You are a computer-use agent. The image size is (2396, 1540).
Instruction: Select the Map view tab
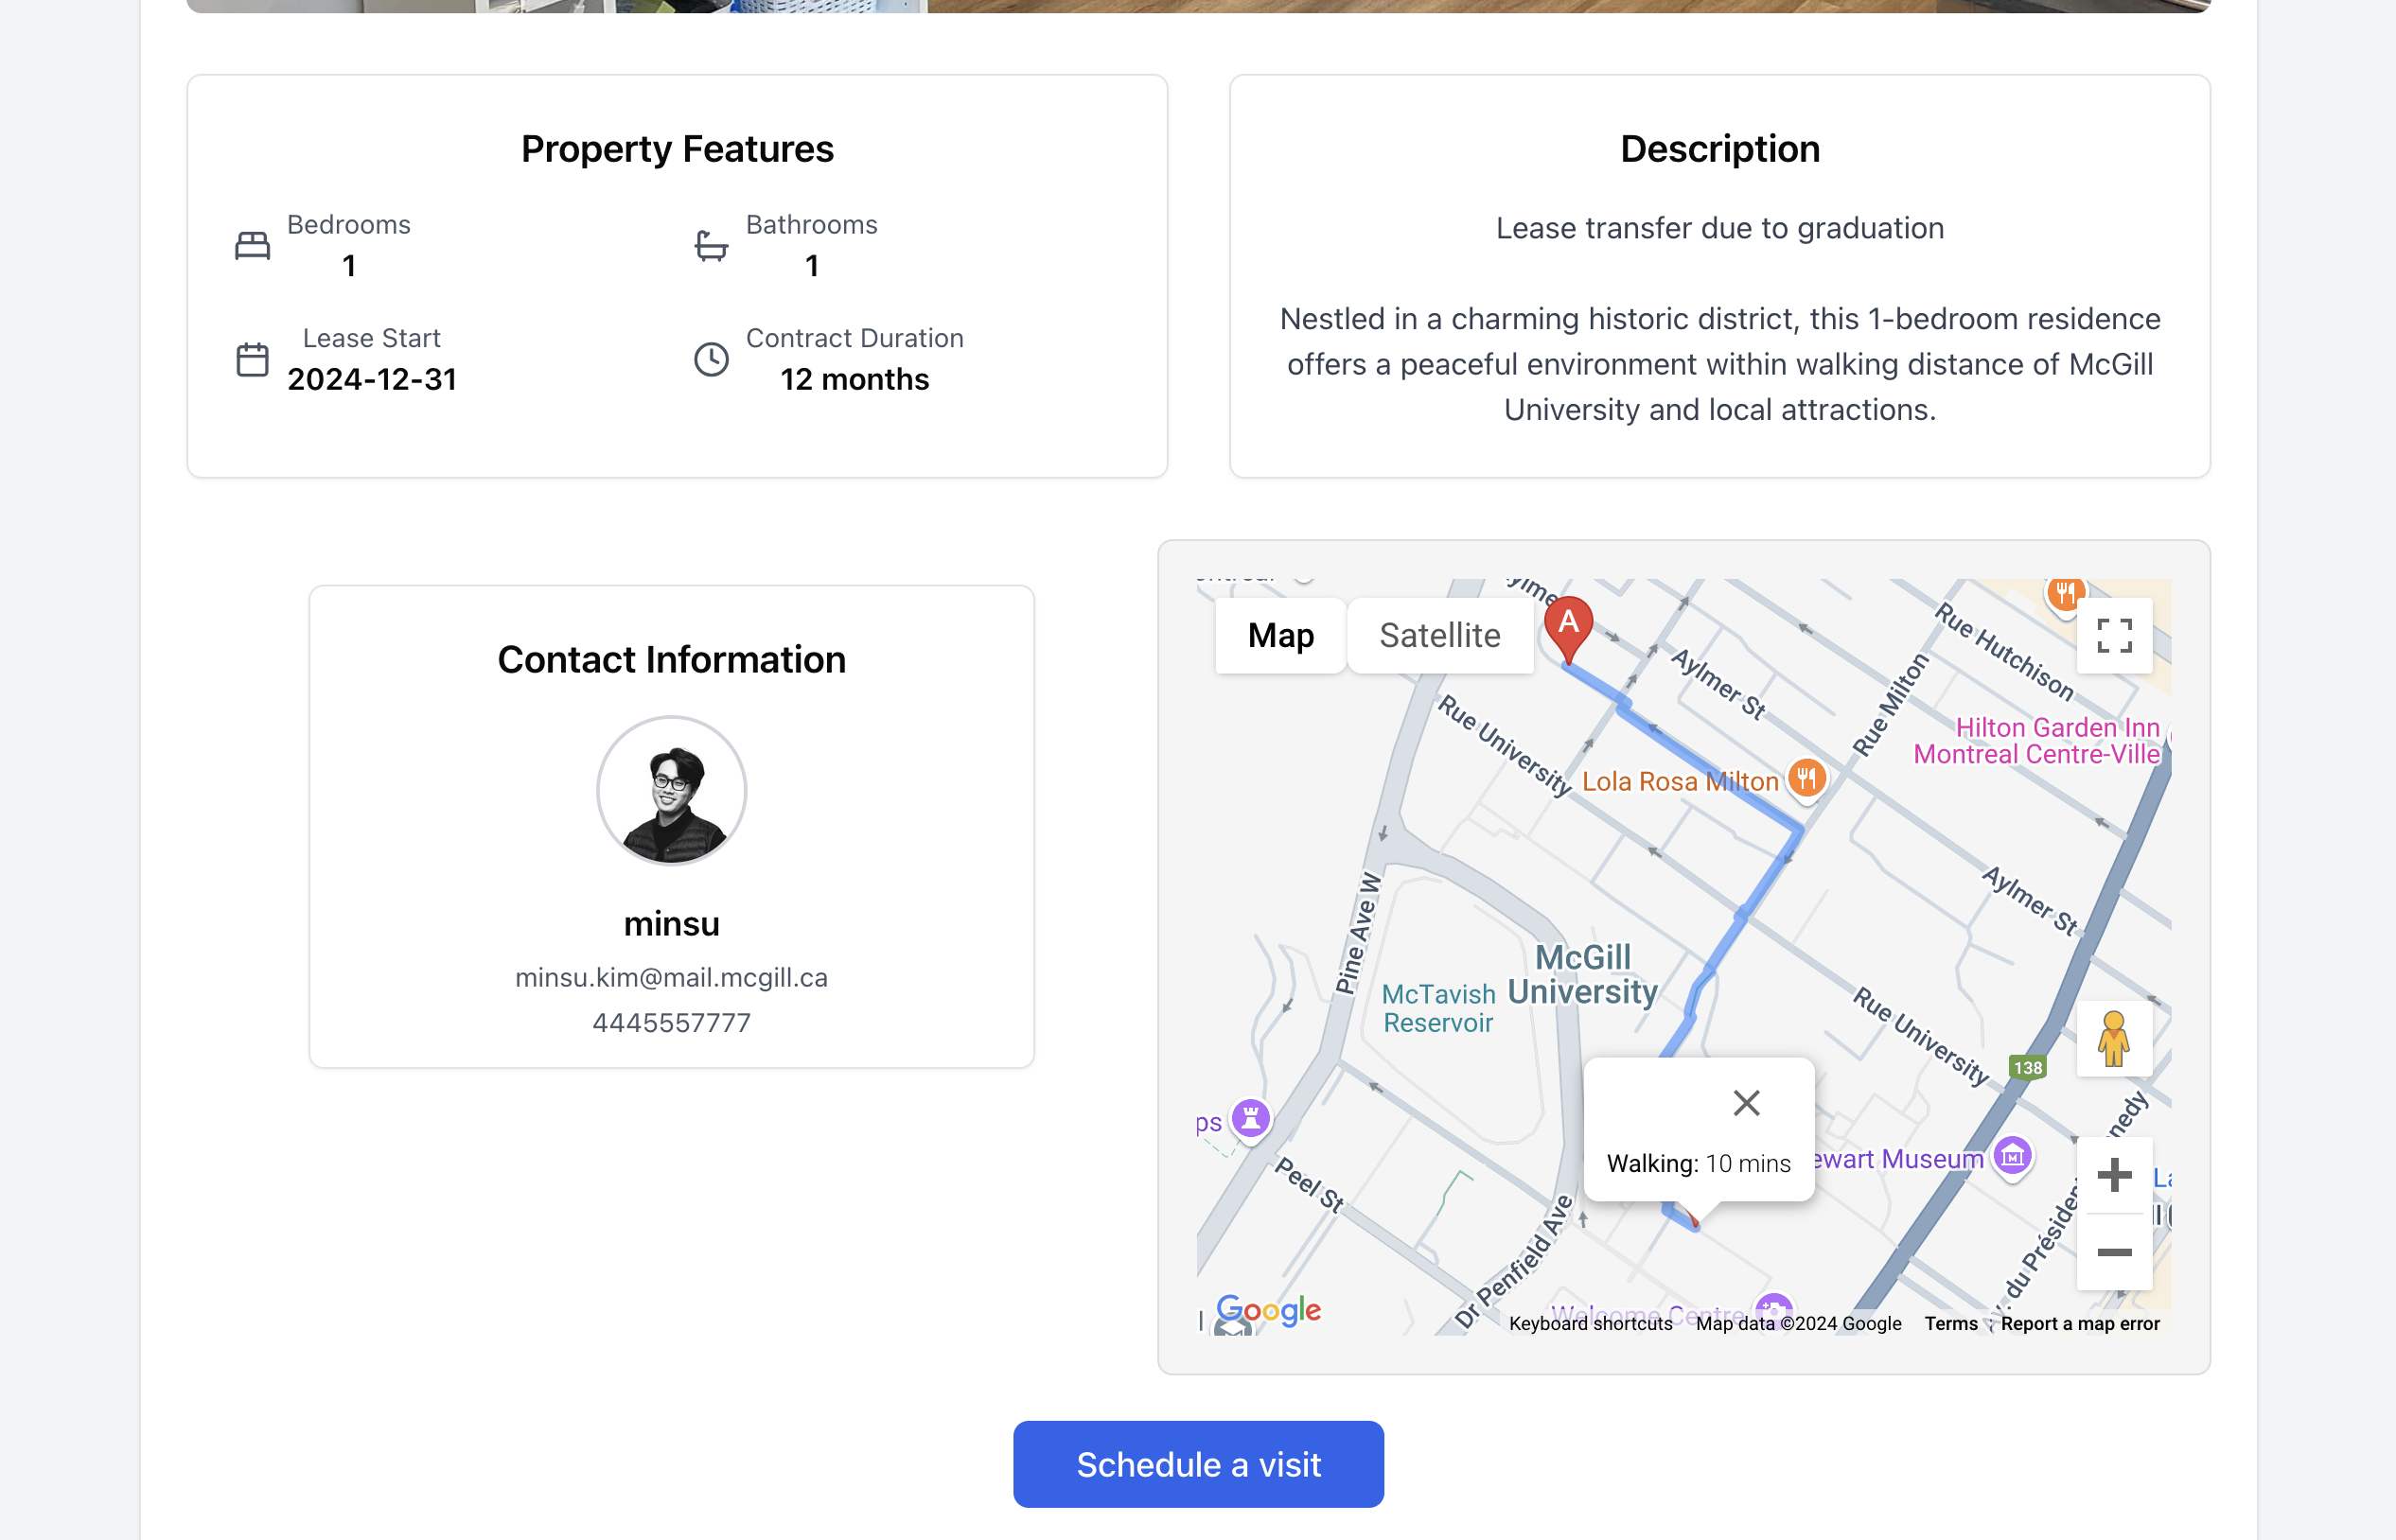(1279, 636)
